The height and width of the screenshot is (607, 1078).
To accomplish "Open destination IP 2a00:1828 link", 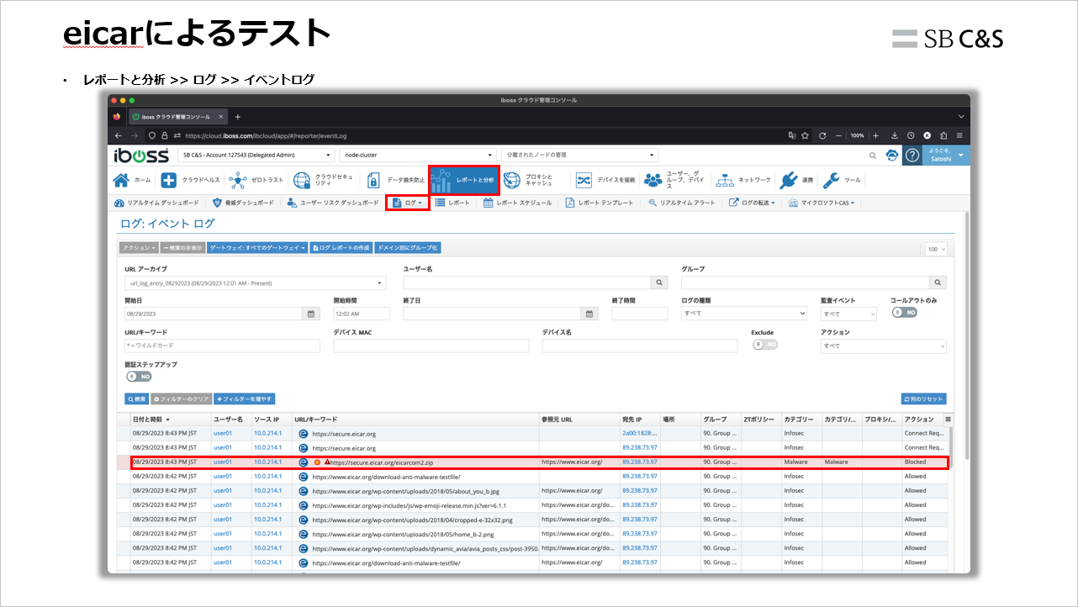I will 639,433.
